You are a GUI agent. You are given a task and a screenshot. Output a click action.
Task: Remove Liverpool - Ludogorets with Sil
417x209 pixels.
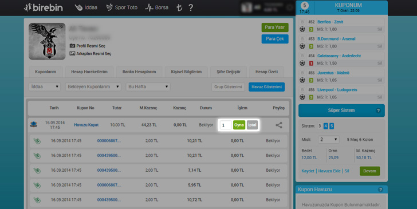pos(380,97)
